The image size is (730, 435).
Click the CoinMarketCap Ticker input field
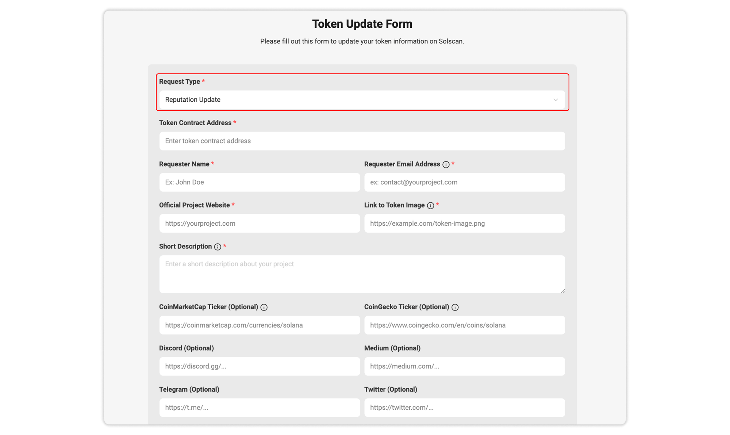259,325
